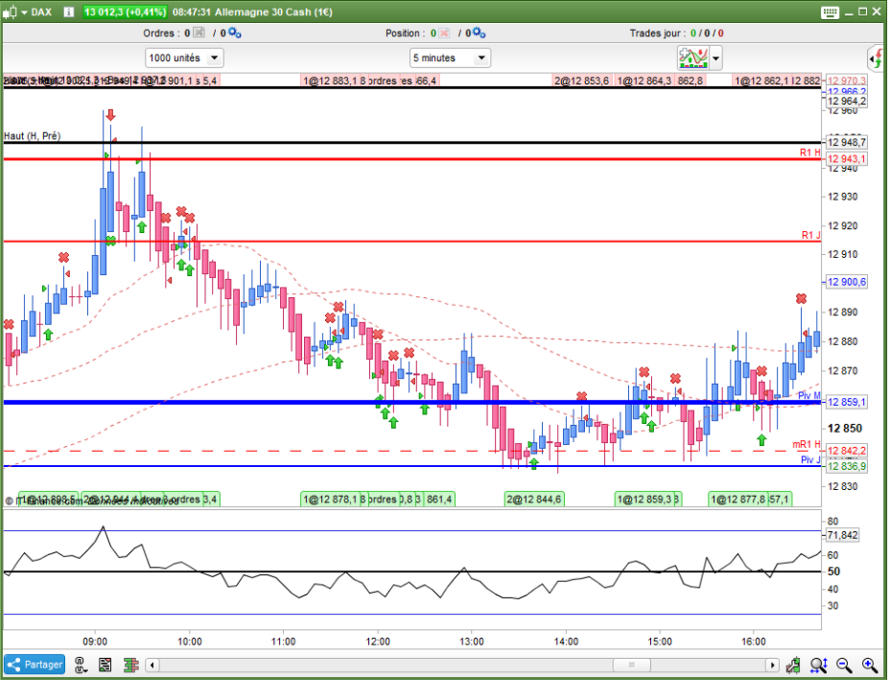
Task: Select the buy label 1@12 859,3
Action: coord(644,499)
